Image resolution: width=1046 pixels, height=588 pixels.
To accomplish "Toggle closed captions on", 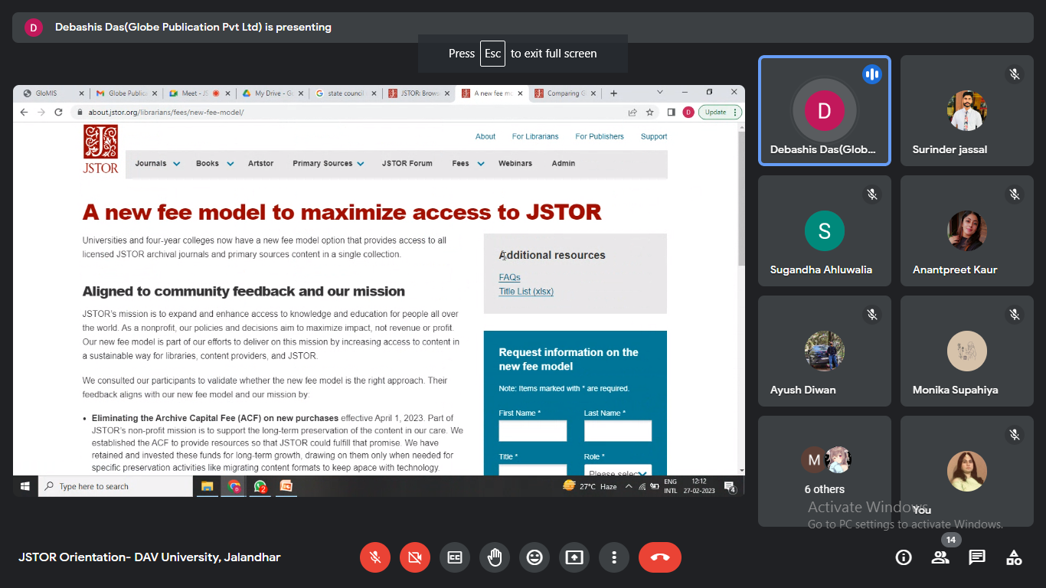I will pos(455,557).
